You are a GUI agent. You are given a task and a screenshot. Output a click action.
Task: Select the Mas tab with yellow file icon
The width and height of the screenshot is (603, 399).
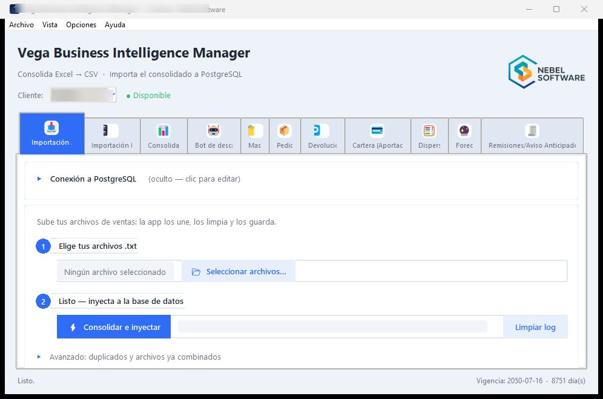tap(255, 136)
